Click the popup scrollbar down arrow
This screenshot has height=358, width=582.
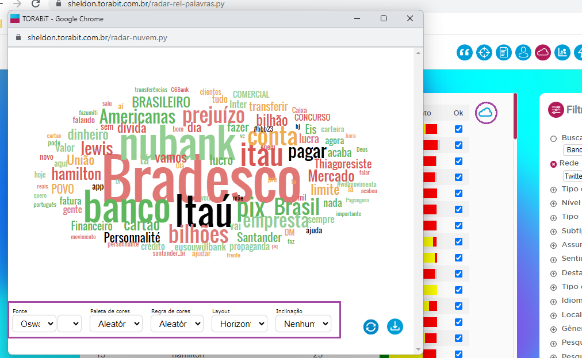[x=418, y=349]
